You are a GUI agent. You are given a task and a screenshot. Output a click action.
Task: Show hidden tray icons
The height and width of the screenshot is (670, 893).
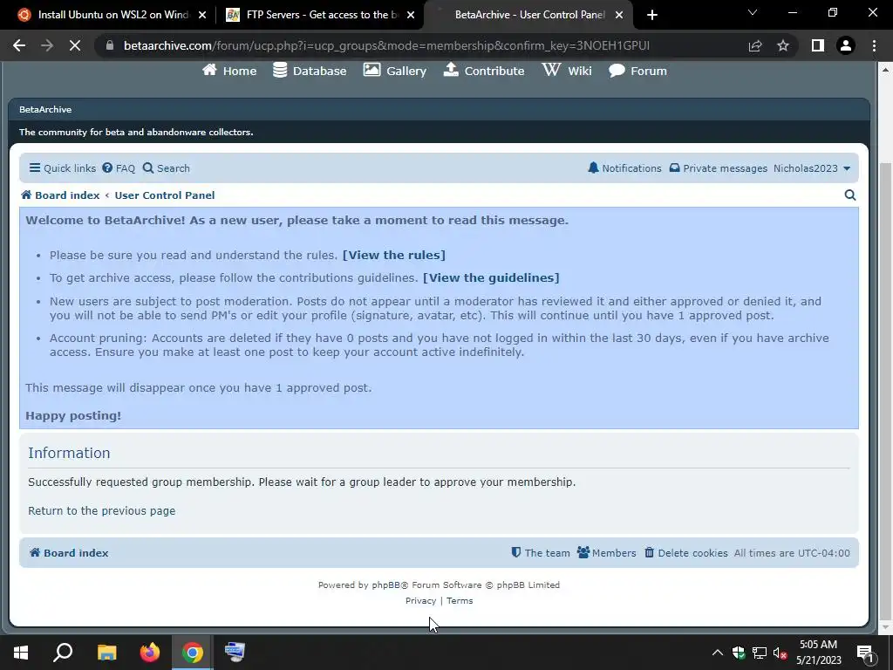pos(718,653)
